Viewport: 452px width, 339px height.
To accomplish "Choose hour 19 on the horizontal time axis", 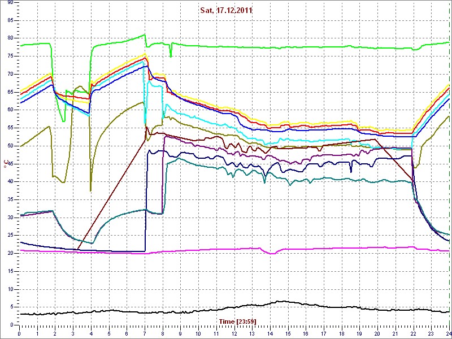I will point(360,333).
